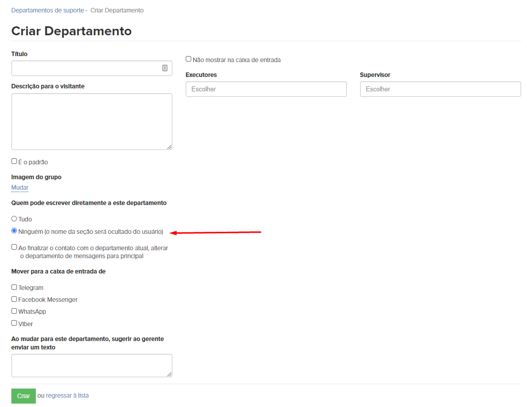Click 'Criar Departamento' breadcrumb item
The height and width of the screenshot is (407, 527).
(x=117, y=10)
